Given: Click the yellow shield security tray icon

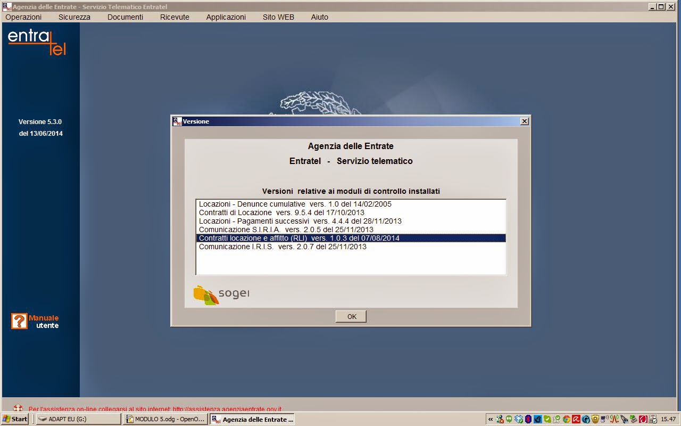Looking at the screenshot, I should point(595,419).
